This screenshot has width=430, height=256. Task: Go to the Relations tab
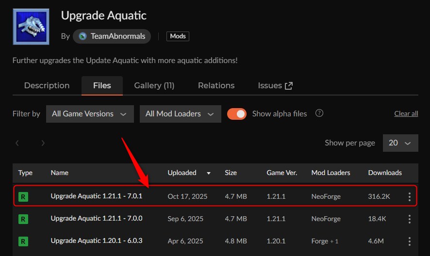(216, 85)
